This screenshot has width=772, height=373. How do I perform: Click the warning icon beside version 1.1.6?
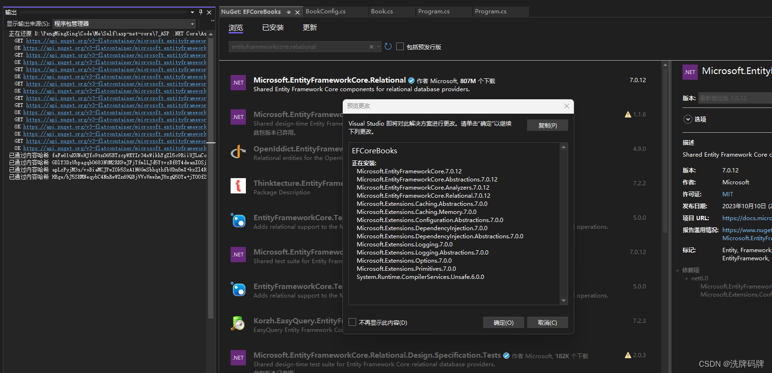[x=628, y=115]
